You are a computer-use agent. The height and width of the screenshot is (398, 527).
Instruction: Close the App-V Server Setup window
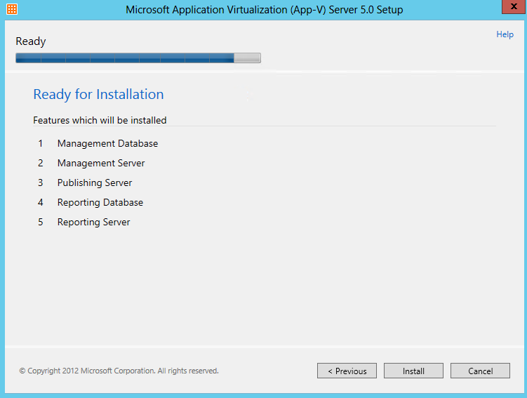514,7
